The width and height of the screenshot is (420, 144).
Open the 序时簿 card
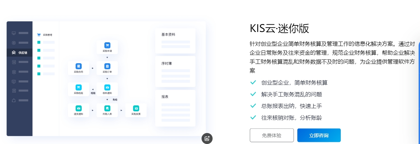(x=175, y=71)
